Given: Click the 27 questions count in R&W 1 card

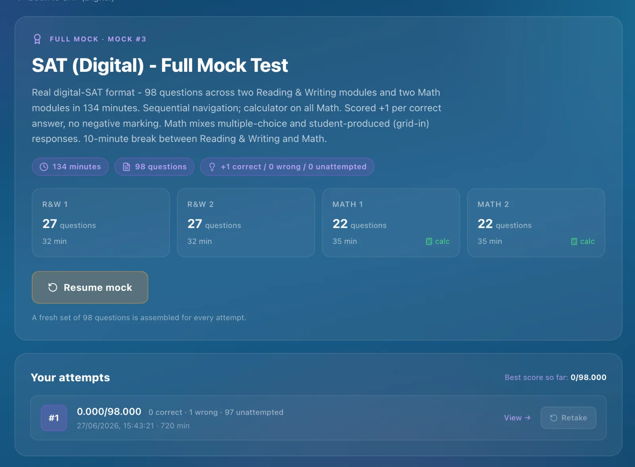Looking at the screenshot, I should coord(69,224).
